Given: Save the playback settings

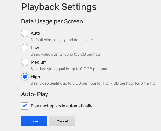Looking at the screenshot, I should pyautogui.click(x=34, y=121).
